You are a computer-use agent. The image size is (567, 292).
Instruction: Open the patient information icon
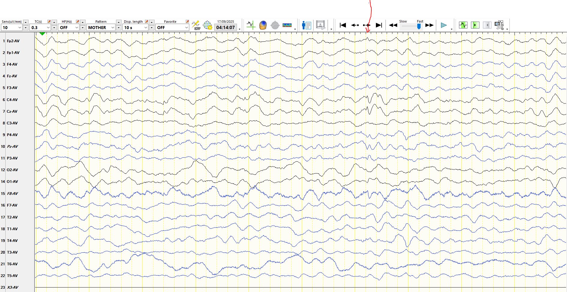[306, 25]
